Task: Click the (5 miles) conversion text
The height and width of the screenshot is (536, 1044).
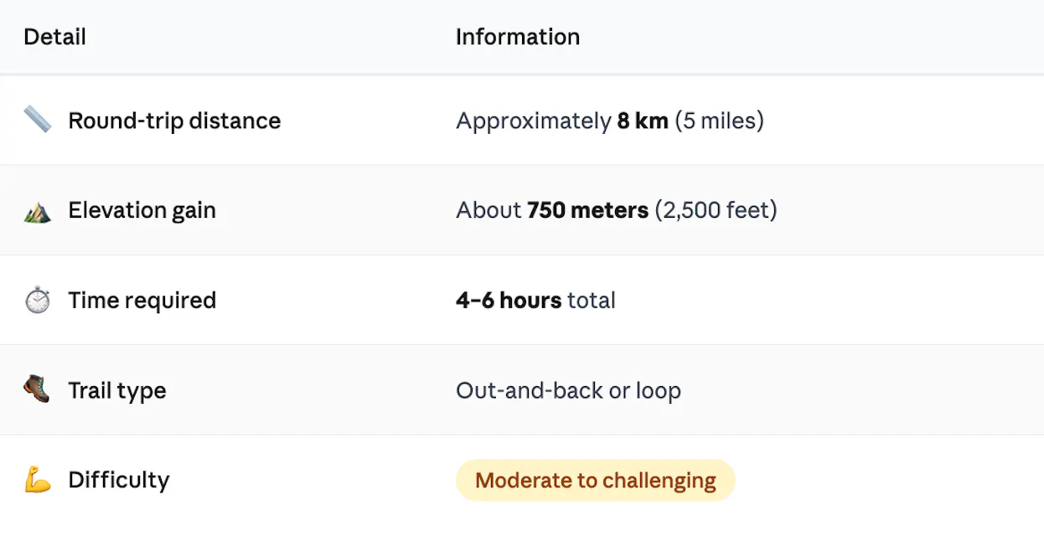Action: 719,121
